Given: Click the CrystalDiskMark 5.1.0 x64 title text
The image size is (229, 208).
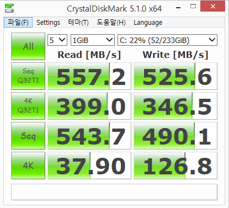Looking at the screenshot, I should point(114,9).
